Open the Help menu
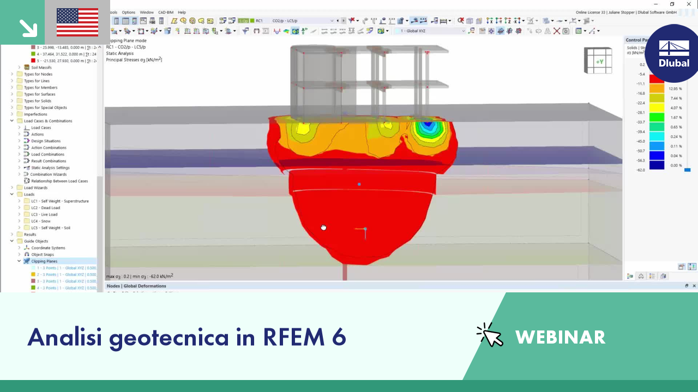698x392 pixels. 182,12
